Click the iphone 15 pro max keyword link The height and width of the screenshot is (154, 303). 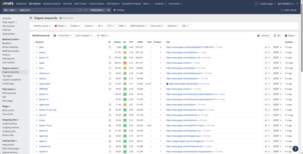[48, 110]
